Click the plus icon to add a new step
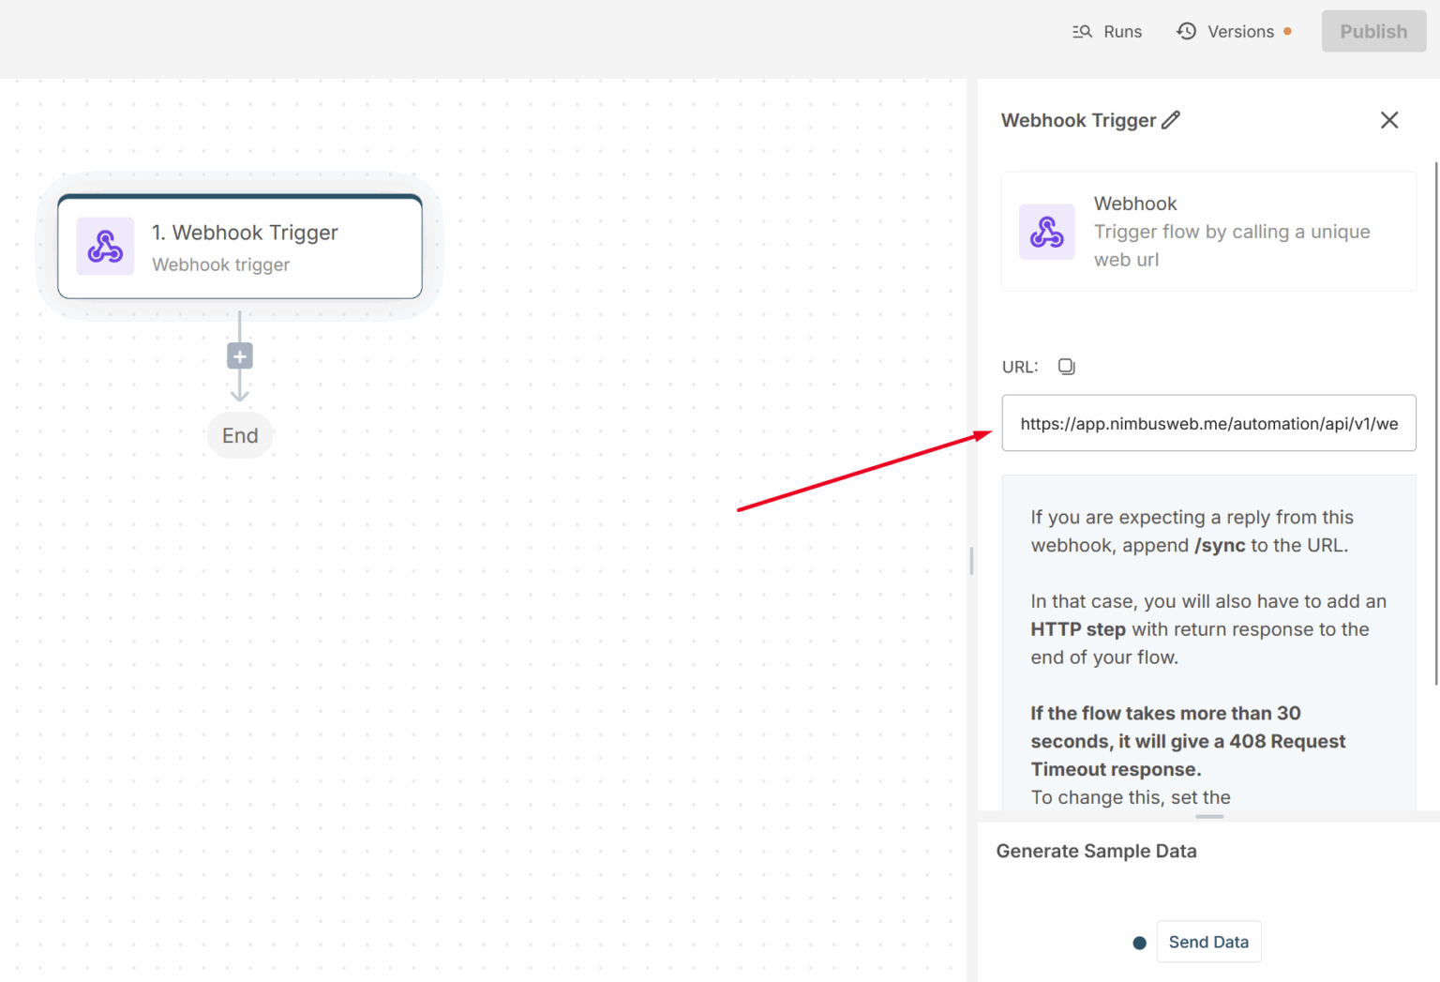This screenshot has width=1440, height=982. pyautogui.click(x=240, y=355)
